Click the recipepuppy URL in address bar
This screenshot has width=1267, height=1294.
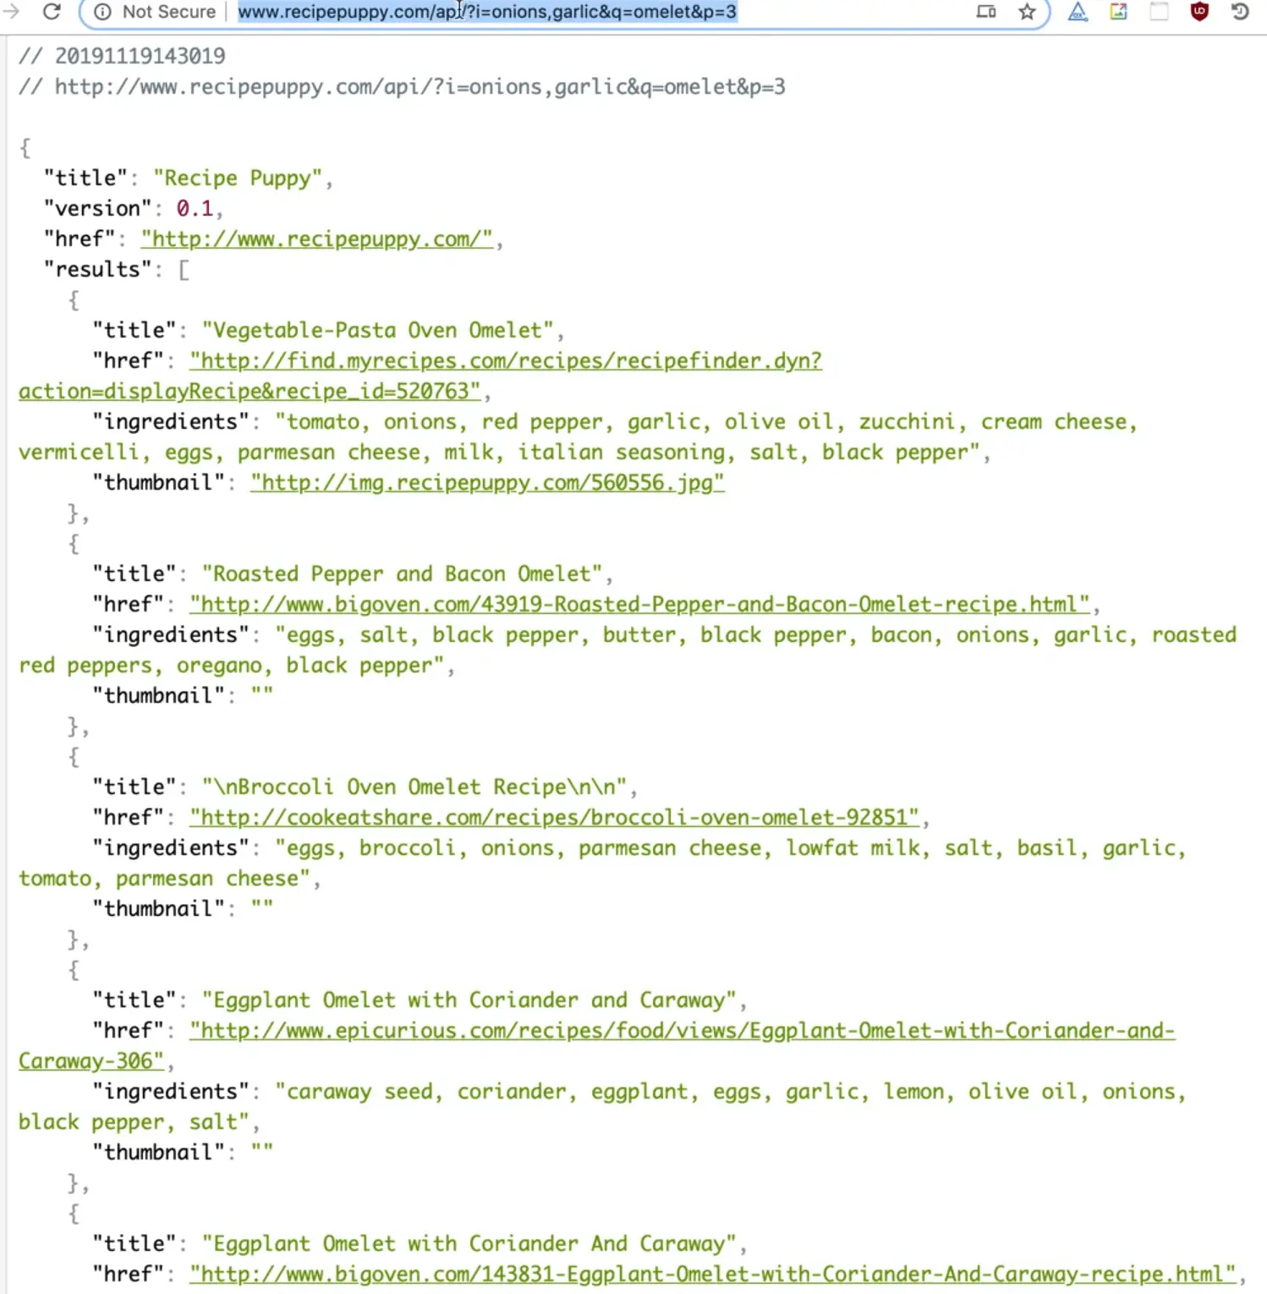tap(487, 12)
